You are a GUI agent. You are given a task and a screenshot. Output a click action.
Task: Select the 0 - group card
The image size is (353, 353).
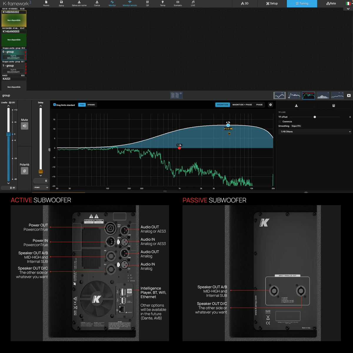pos(14,55)
